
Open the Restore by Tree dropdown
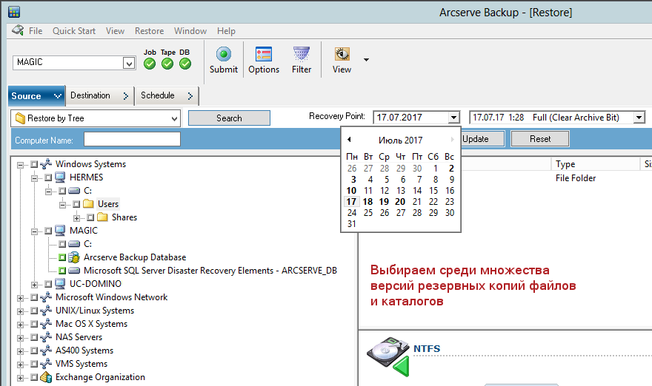pos(174,118)
